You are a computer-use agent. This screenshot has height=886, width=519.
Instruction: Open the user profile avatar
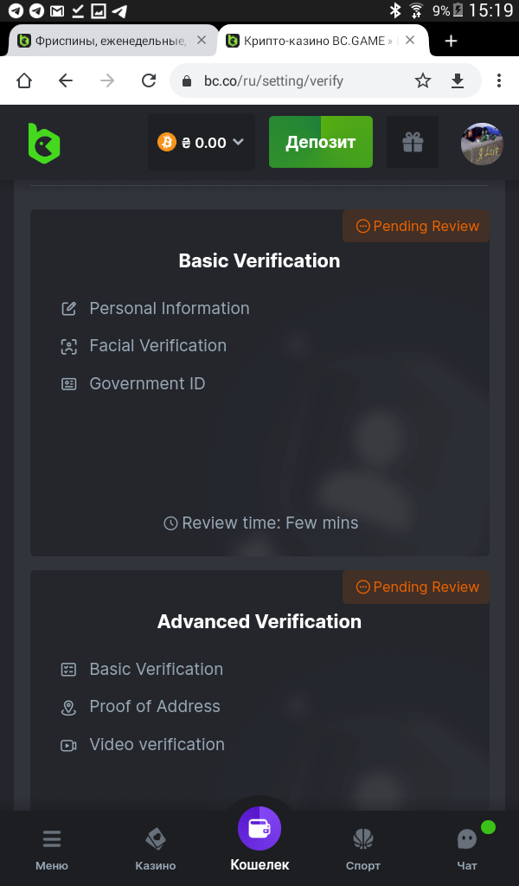[482, 143]
